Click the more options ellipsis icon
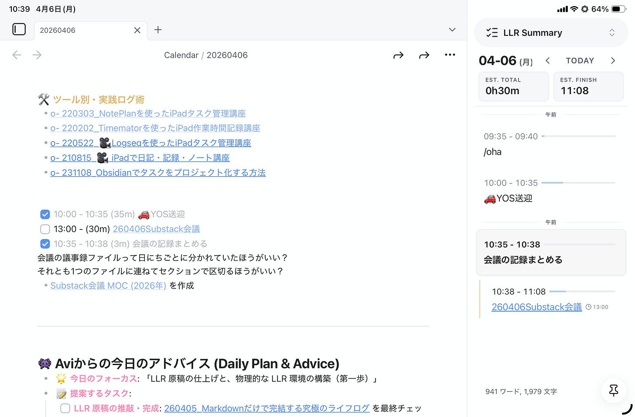The height and width of the screenshot is (417, 635). (x=450, y=55)
